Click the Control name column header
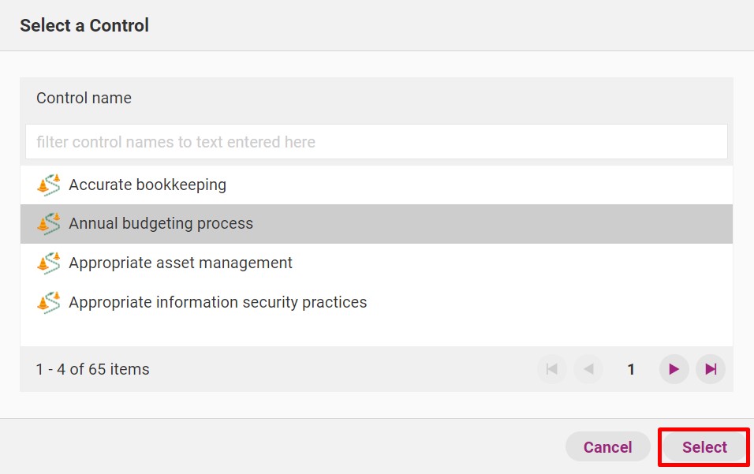754x474 pixels. click(x=84, y=98)
